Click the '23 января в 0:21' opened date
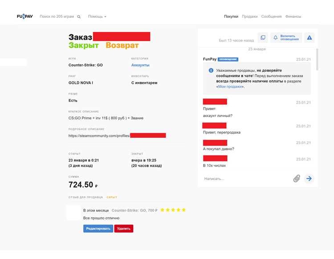334x259 pixels. coord(84,160)
